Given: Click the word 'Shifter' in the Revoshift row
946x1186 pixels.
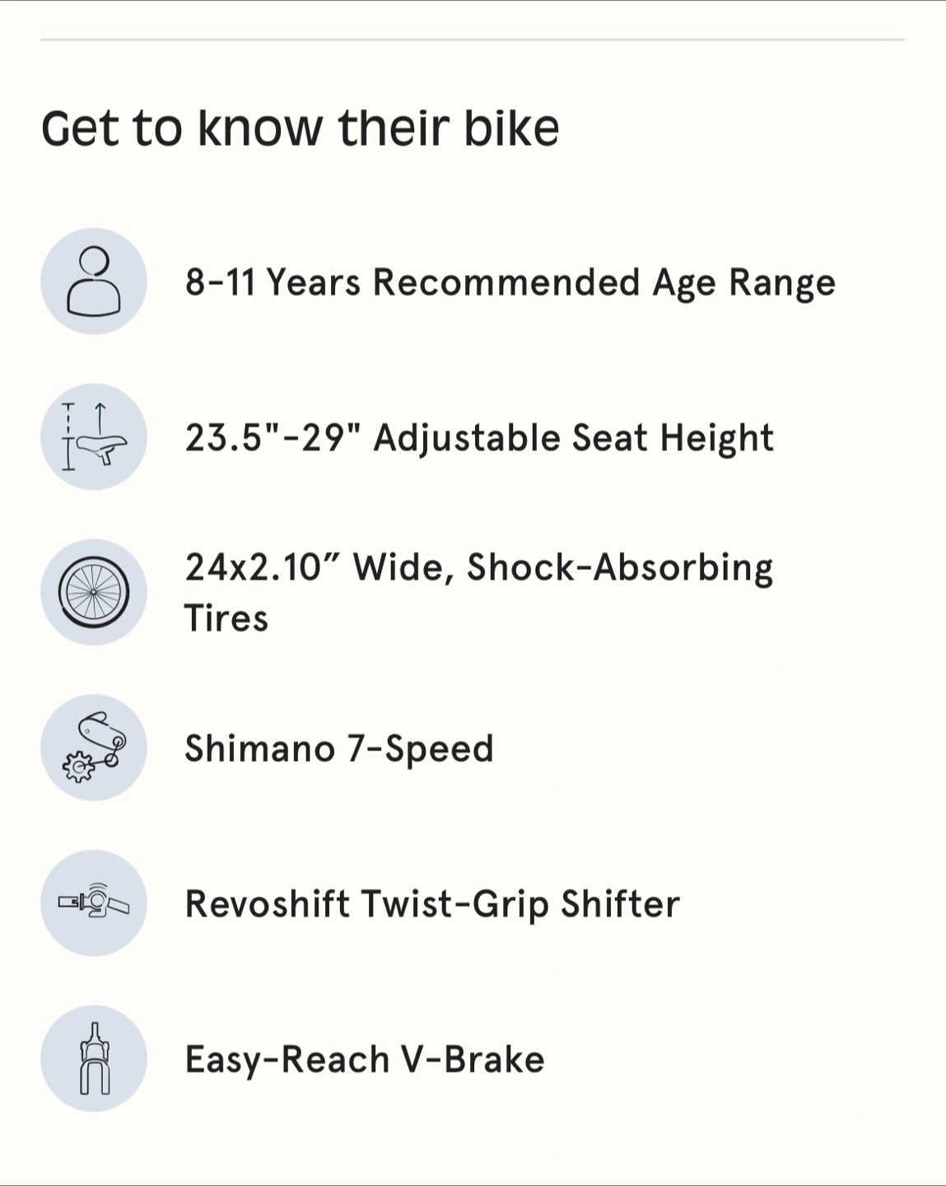Looking at the screenshot, I should tap(620, 904).
